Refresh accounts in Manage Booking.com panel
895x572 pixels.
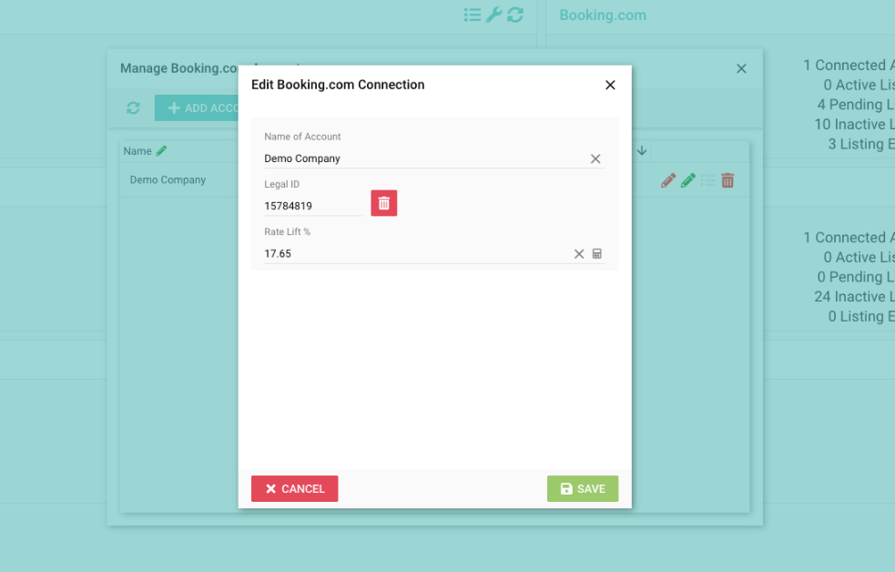click(133, 108)
